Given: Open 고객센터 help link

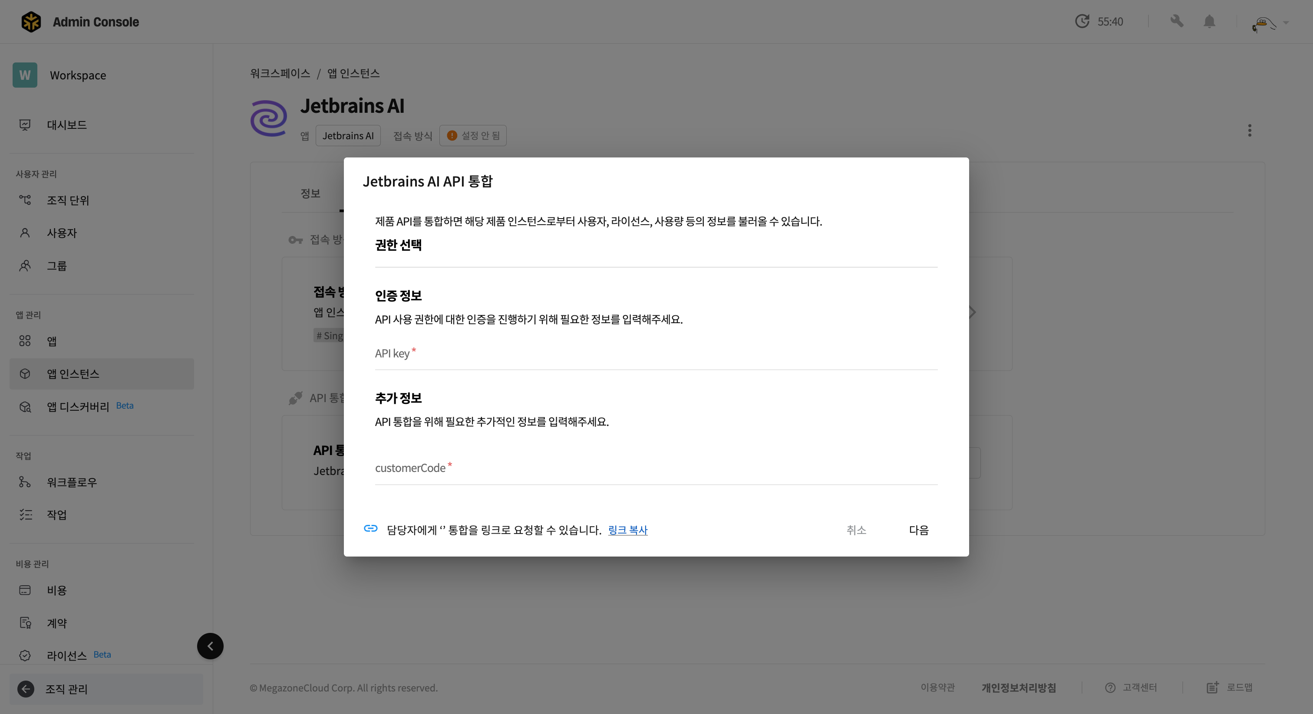Looking at the screenshot, I should 1131,688.
